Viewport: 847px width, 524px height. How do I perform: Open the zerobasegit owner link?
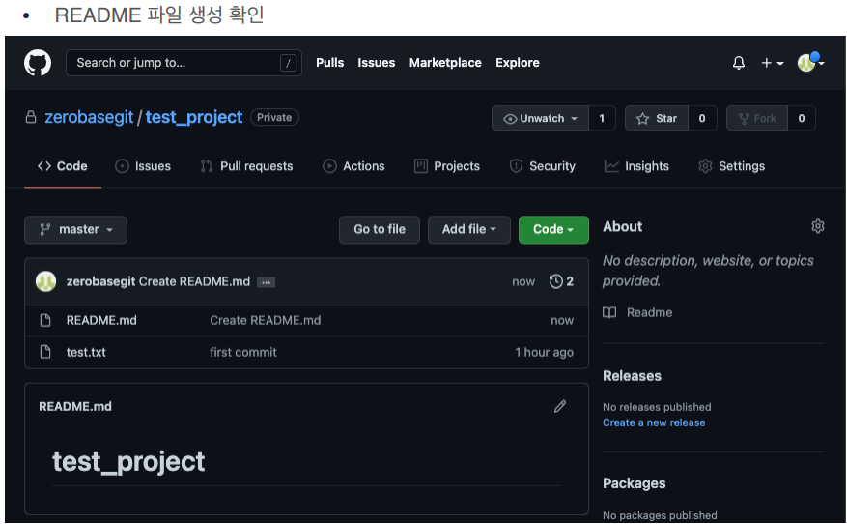coord(89,117)
